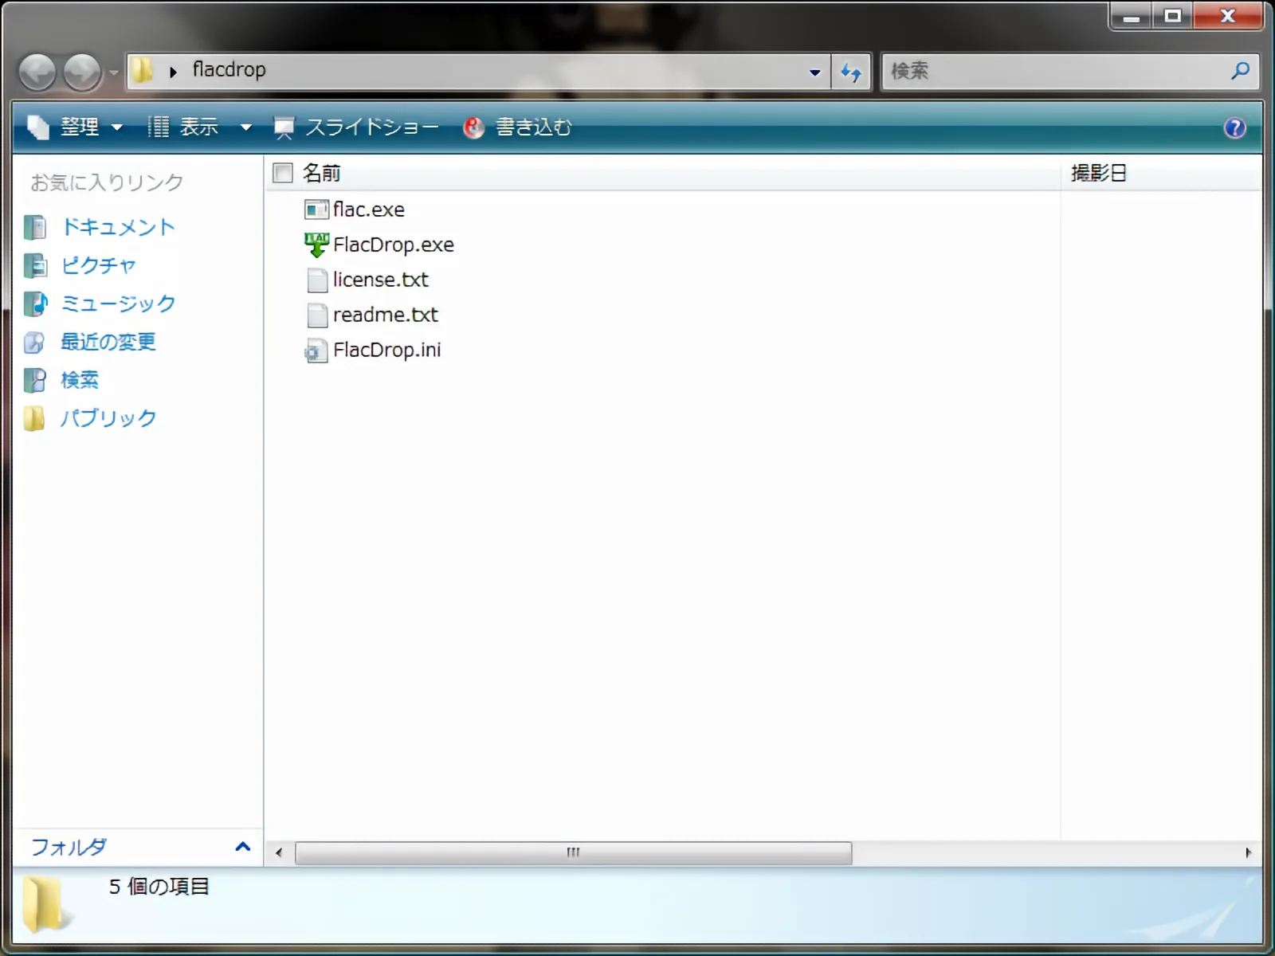This screenshot has height=956, width=1275.
Task: Expand the フォルダ folders pane
Action: pyautogui.click(x=242, y=847)
